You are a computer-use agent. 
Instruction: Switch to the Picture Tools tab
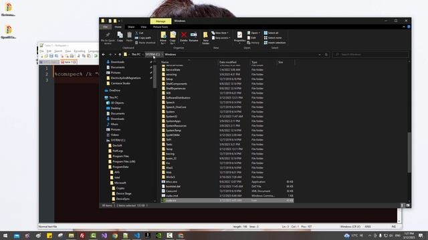click(x=160, y=27)
